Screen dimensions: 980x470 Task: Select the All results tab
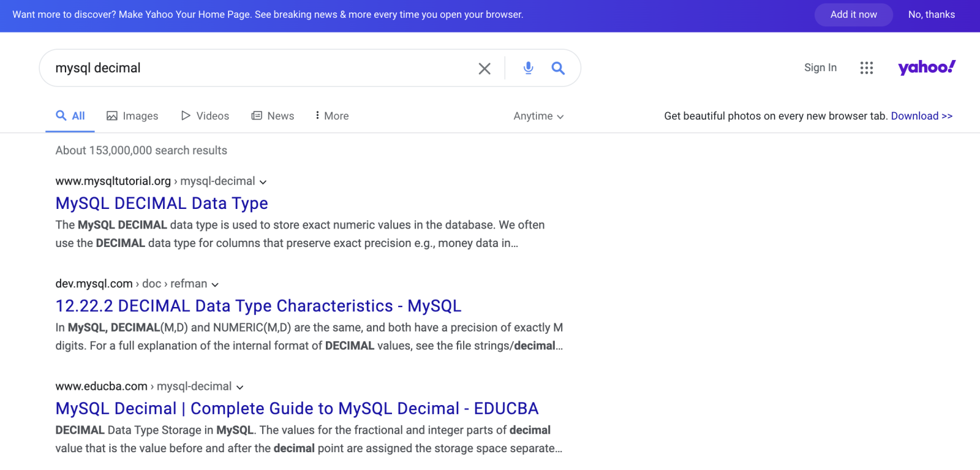tap(70, 116)
